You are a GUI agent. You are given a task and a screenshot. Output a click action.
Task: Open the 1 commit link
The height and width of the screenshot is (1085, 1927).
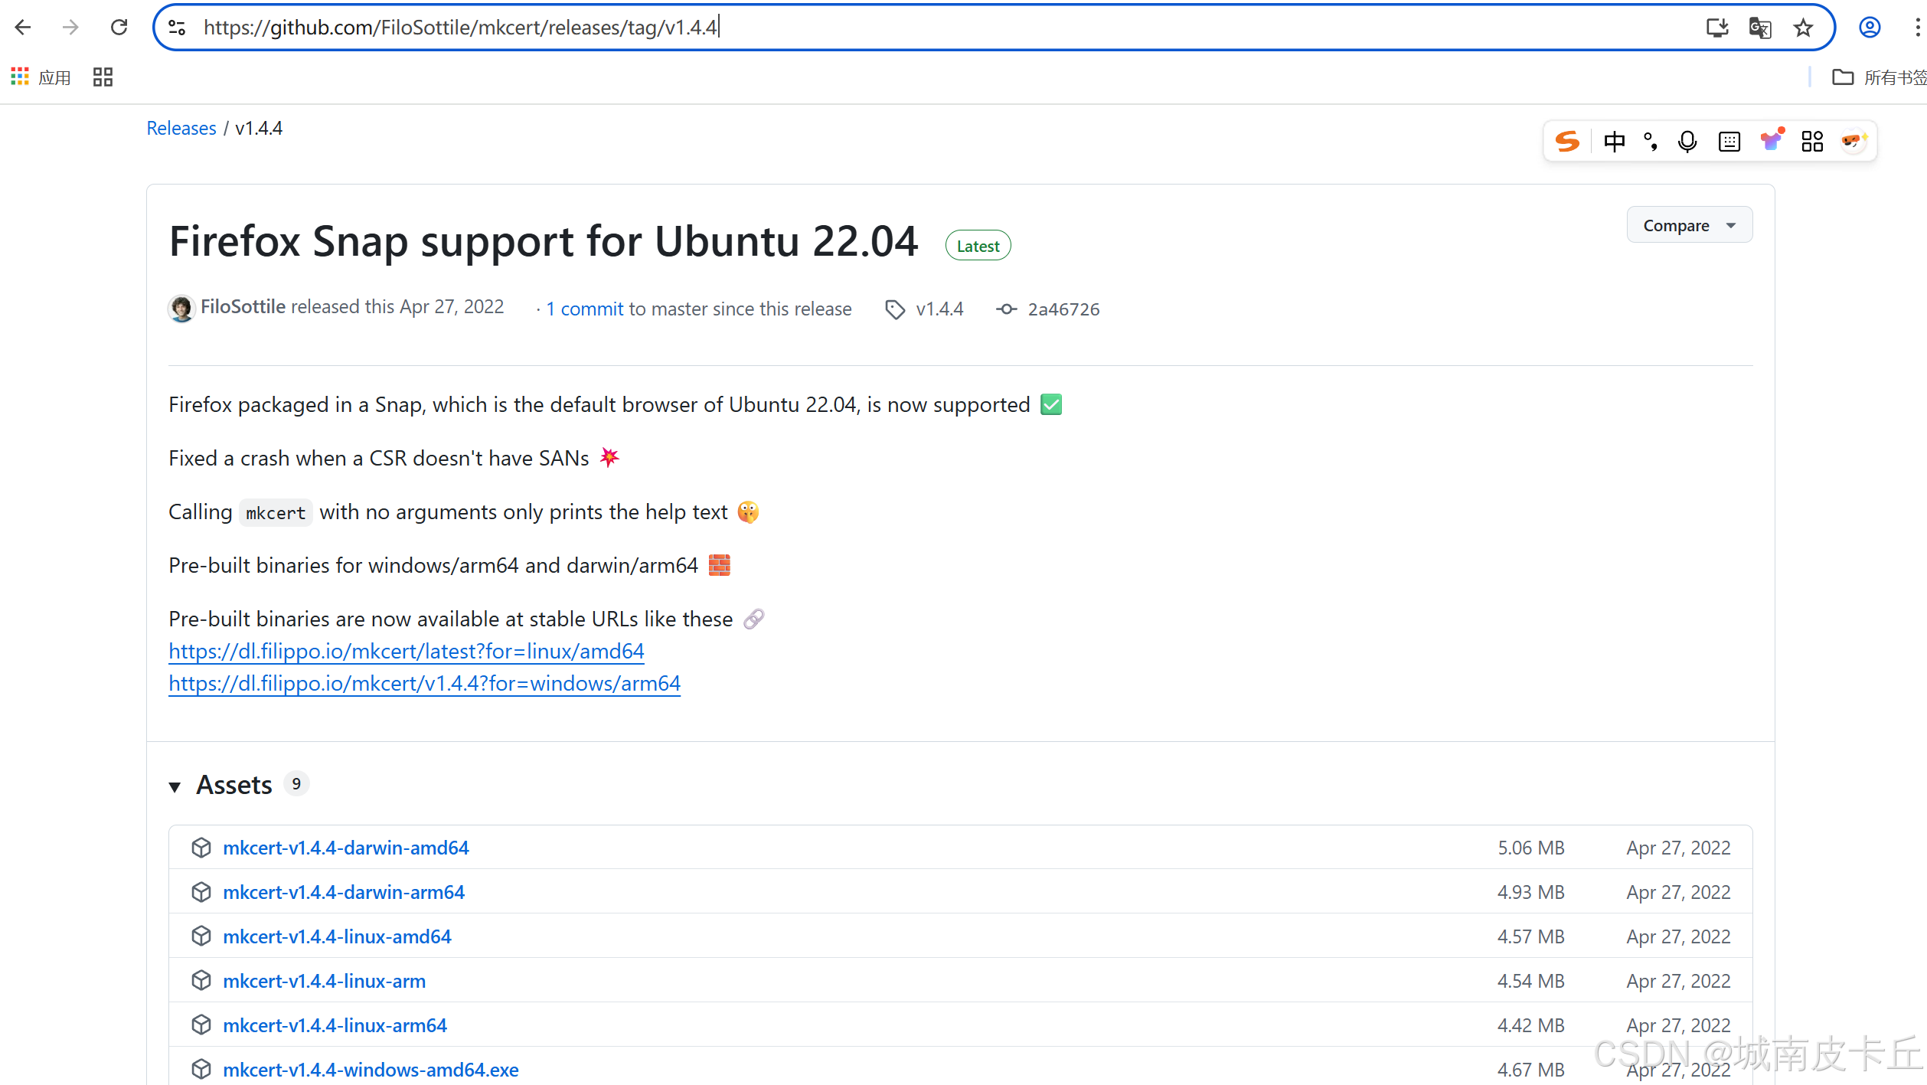tap(585, 309)
